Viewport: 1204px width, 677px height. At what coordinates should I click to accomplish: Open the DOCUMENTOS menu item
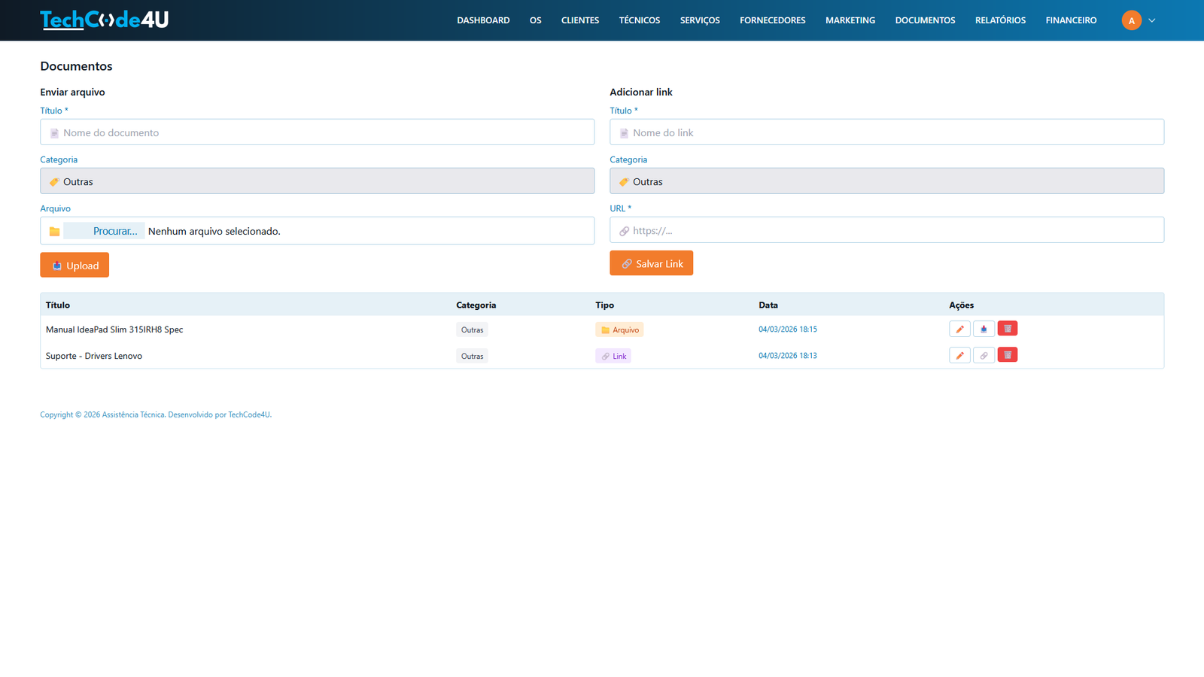(925, 20)
